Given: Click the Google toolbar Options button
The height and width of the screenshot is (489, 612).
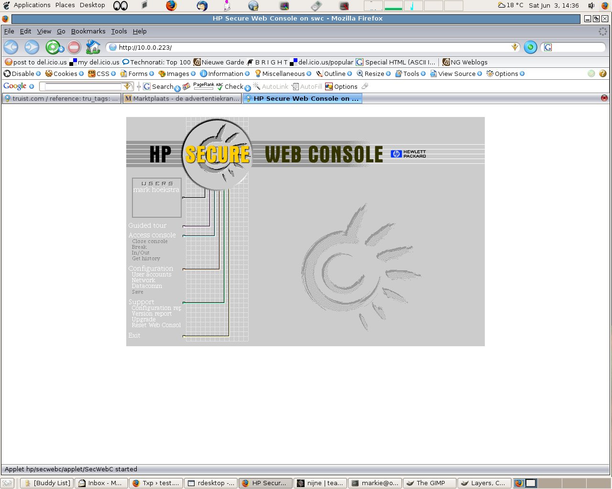Looking at the screenshot, I should coord(341,86).
